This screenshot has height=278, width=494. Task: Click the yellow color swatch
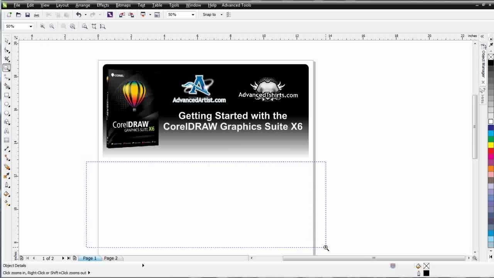[491, 145]
